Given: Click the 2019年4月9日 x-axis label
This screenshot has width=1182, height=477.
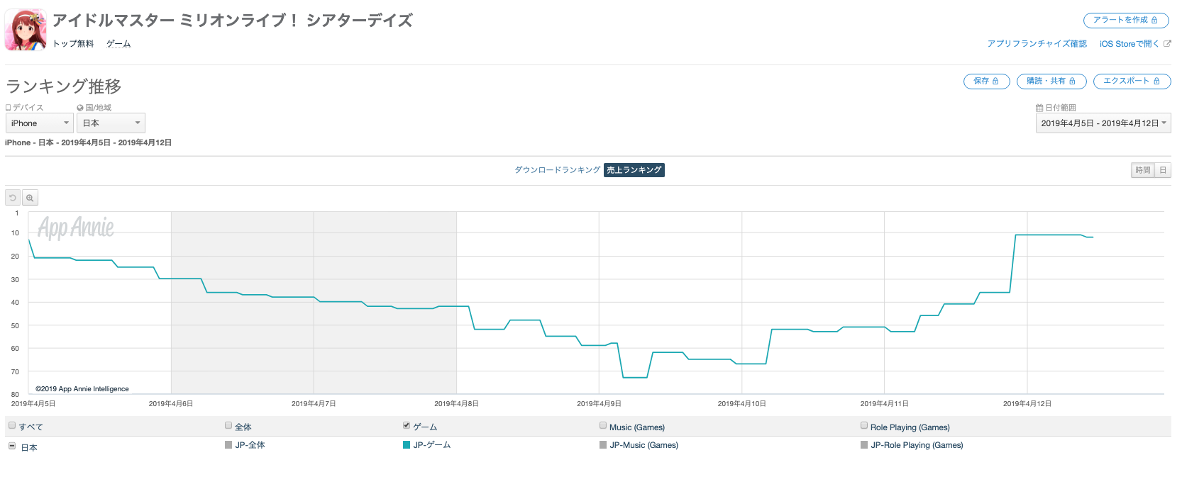Looking at the screenshot, I should (599, 404).
